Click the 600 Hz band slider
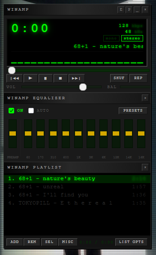Viewport: 156px width, 255px height. click(66, 133)
